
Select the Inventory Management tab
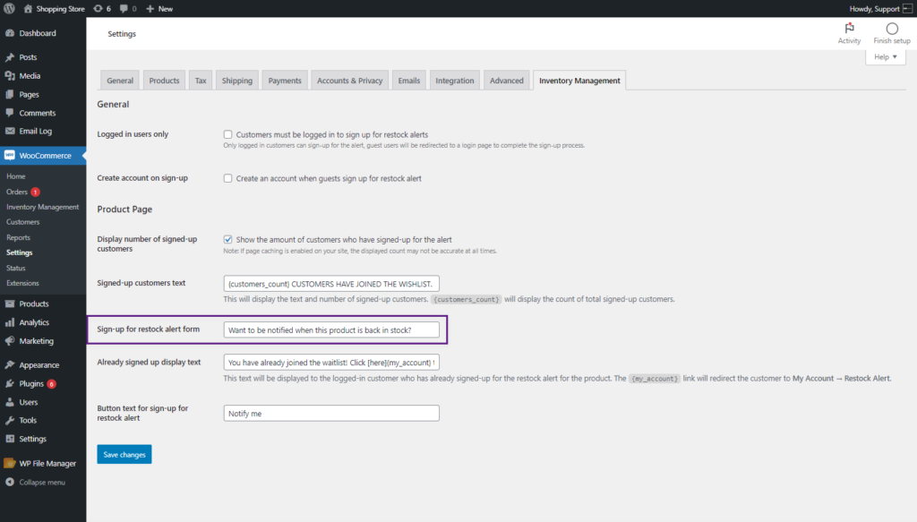579,81
